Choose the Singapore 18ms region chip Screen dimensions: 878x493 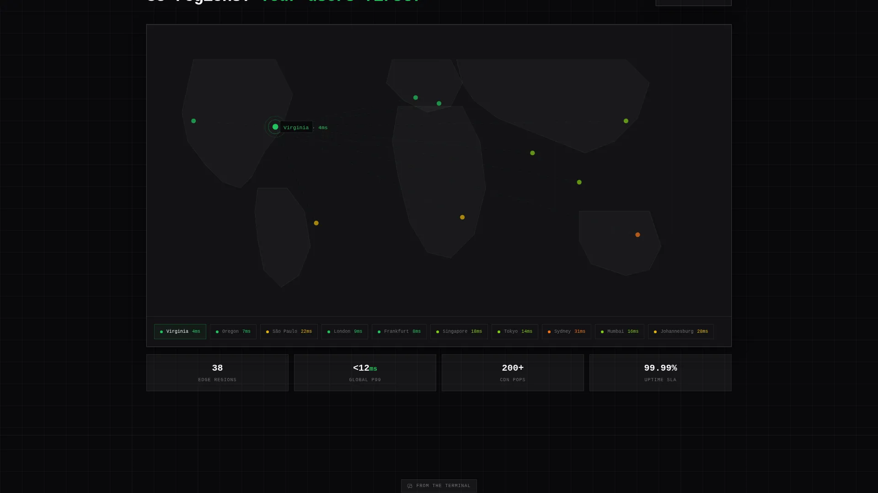pos(459,331)
